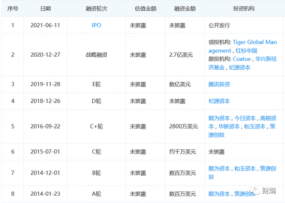Image resolution: width=285 pixels, height=203 pixels.
Task: Open the 华兴新经济基金 investor link
Action: click(x=266, y=59)
